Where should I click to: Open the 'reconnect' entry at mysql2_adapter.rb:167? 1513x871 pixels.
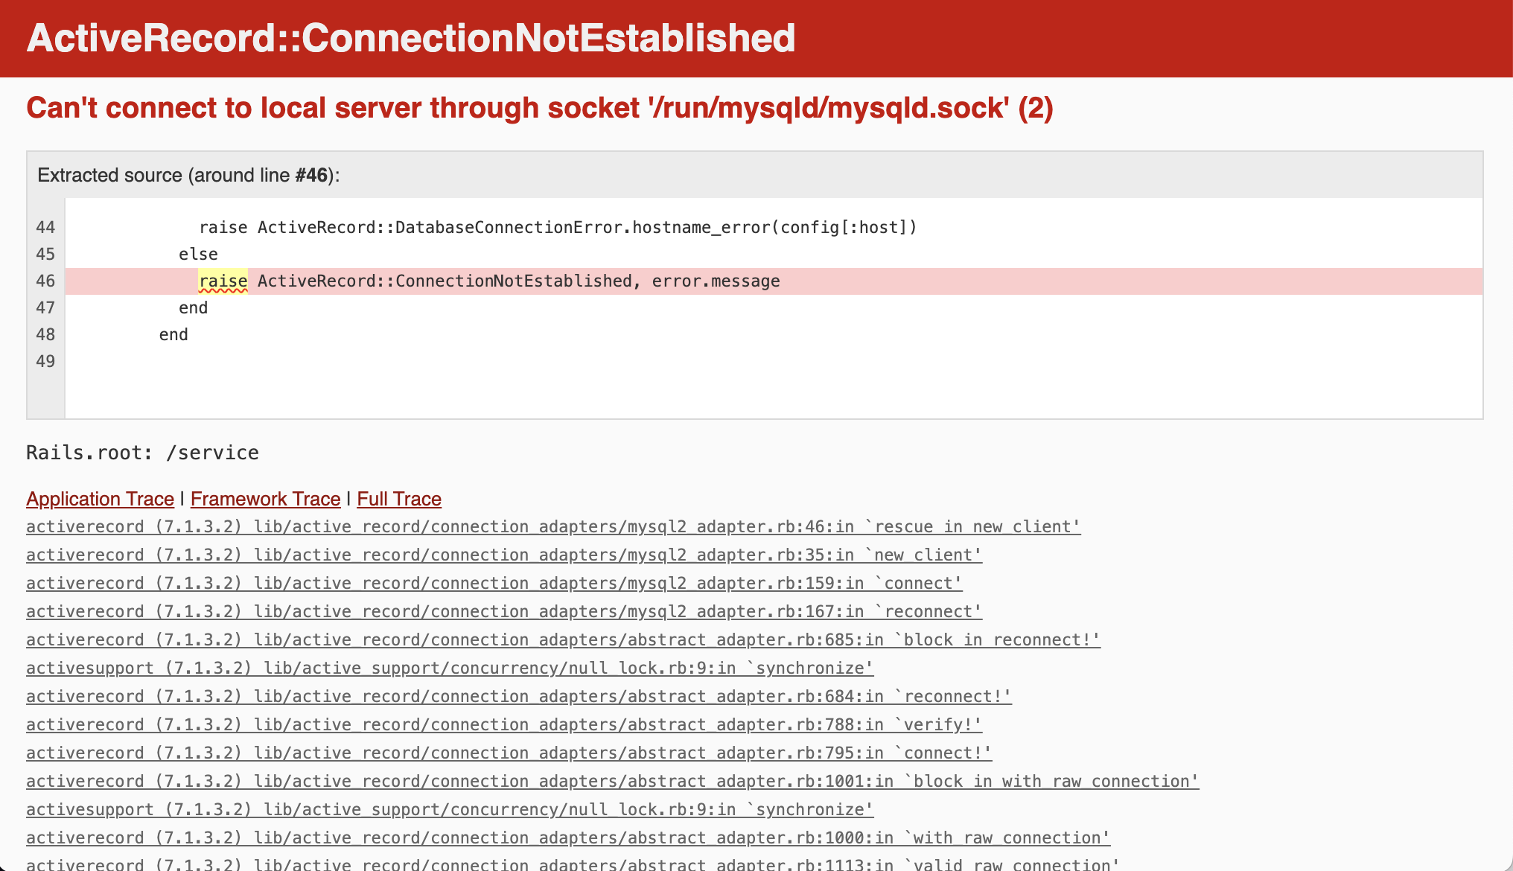click(x=503, y=611)
